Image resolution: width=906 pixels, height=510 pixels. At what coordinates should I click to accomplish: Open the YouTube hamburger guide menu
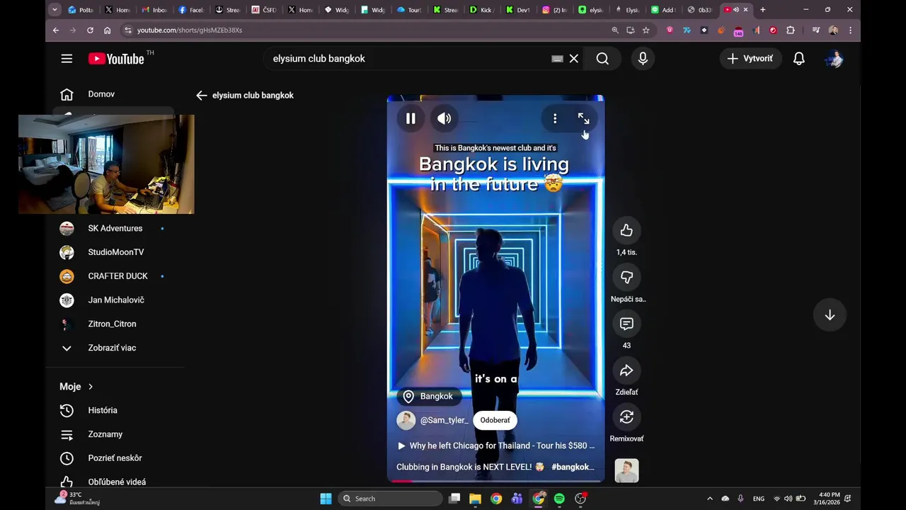[67, 59]
